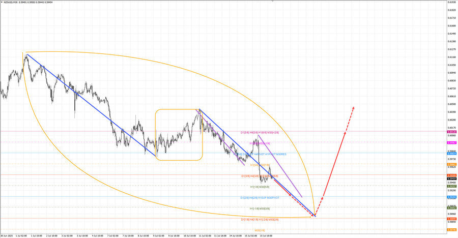Click the H1[-1/8] M30[3/8] level label
The width and height of the screenshot is (458, 238).
(x=260, y=209)
